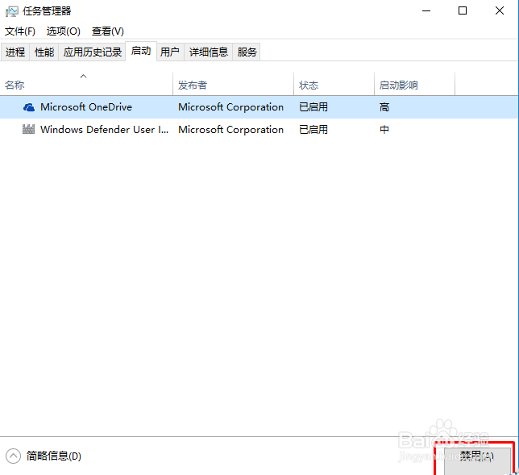Open the 选项(O) menu
This screenshot has height=475, width=519.
coord(63,31)
